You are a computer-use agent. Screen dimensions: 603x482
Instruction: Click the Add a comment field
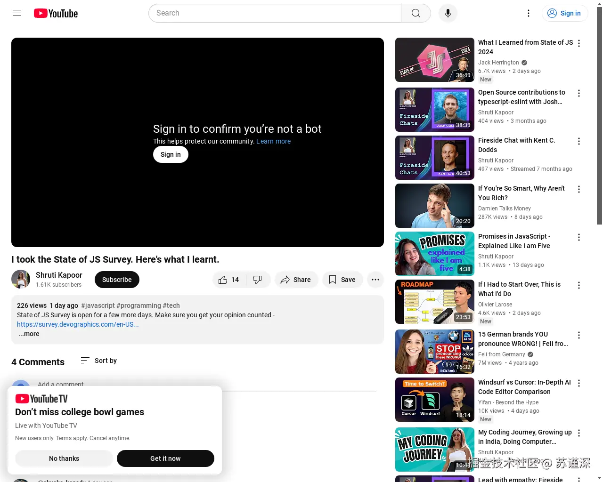207,385
